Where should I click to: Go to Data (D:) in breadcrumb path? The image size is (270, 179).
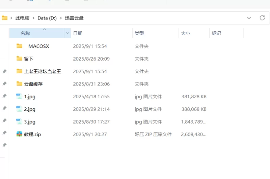pos(47,18)
